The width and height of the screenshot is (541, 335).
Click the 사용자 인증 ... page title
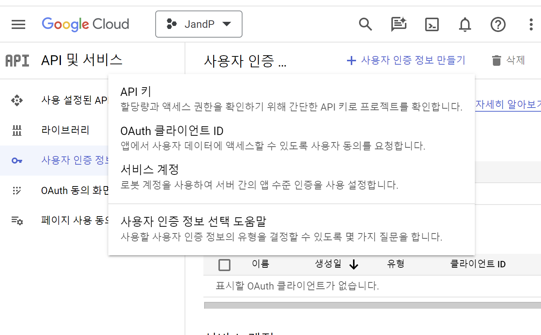245,61
